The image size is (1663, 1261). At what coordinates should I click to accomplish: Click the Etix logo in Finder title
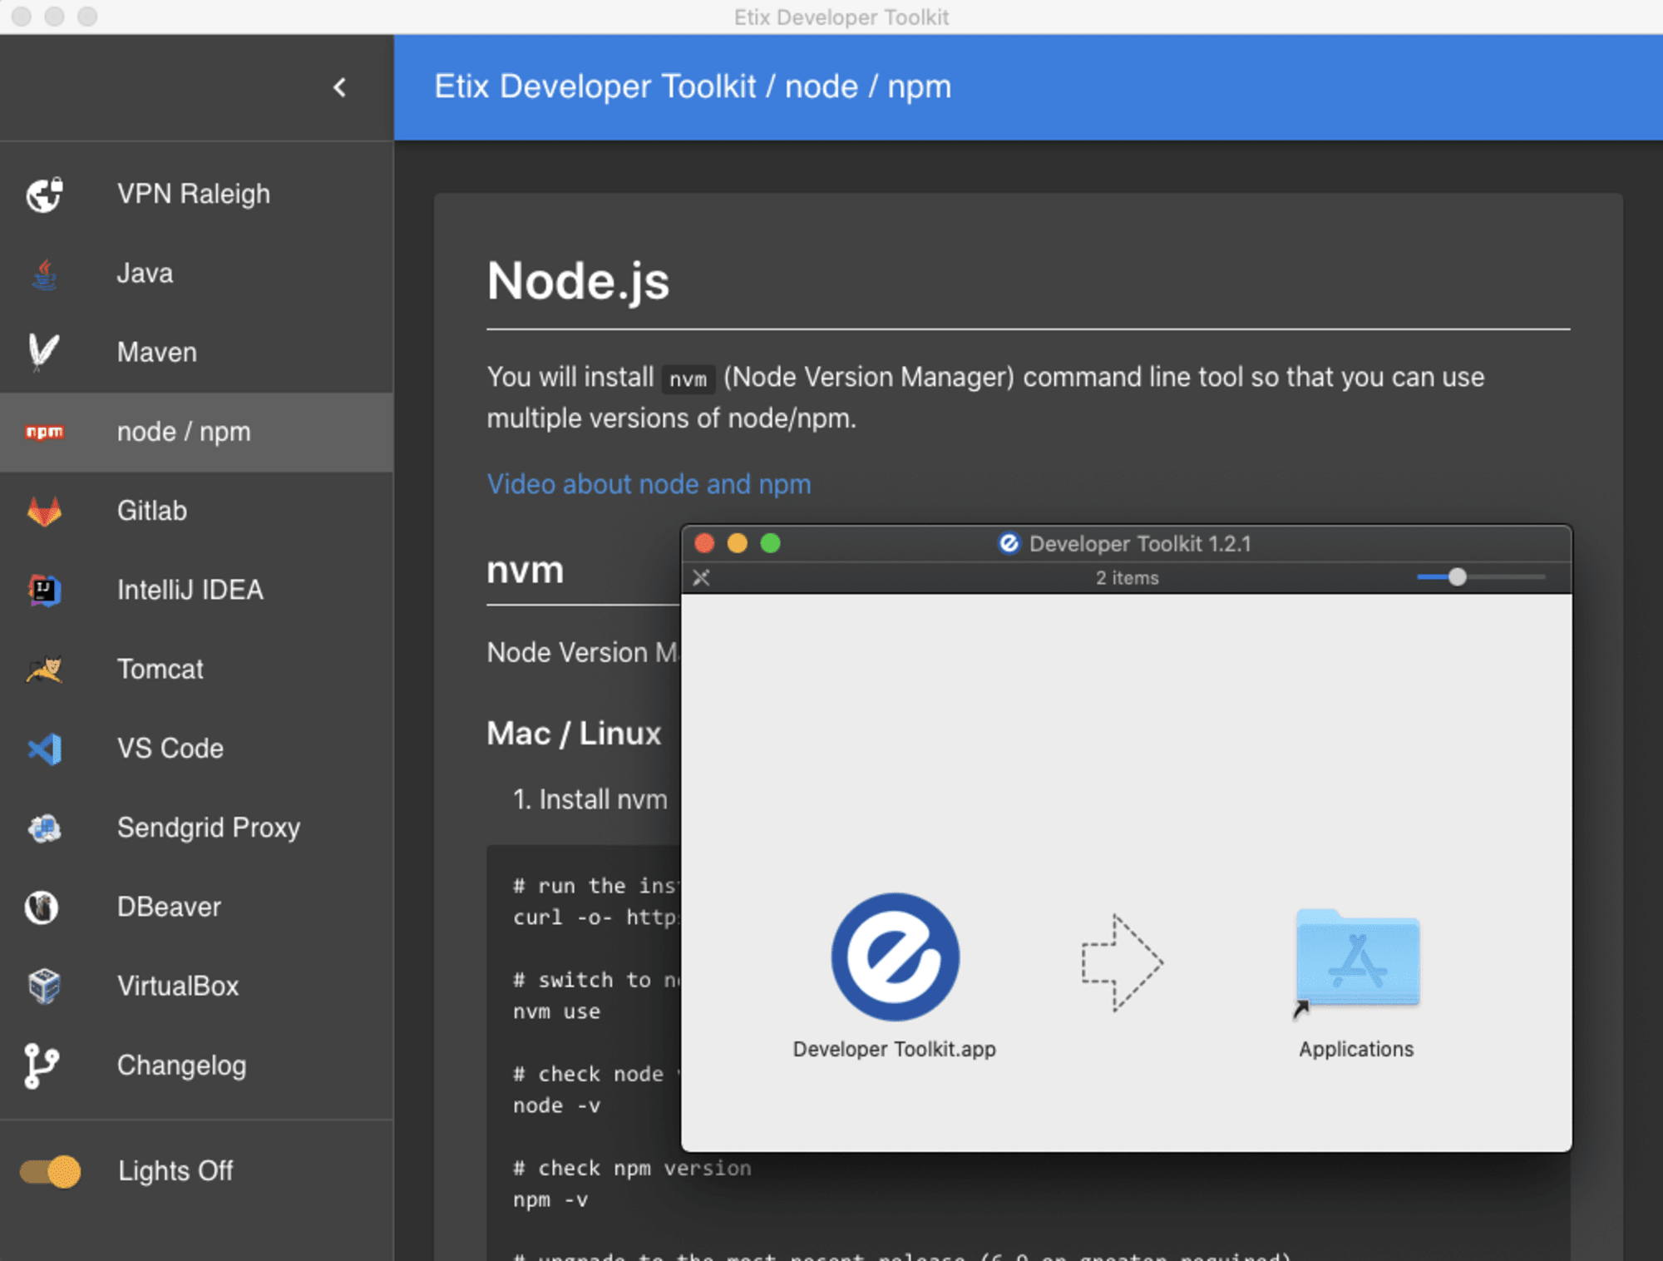tap(1009, 543)
